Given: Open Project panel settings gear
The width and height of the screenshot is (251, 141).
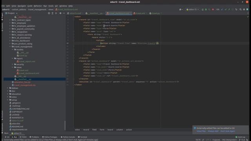Looking at the screenshot, I should pyautogui.click(x=60, y=13).
